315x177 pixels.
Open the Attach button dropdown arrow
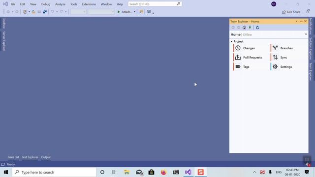point(134,12)
